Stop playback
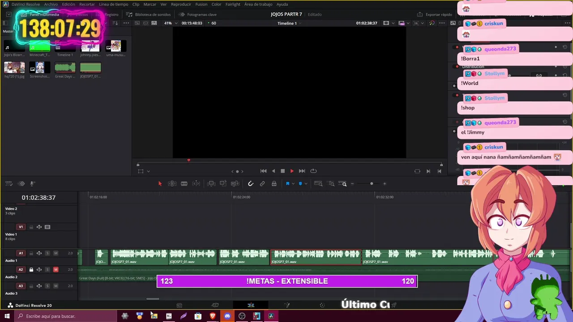This screenshot has width=573, height=322. tap(282, 171)
